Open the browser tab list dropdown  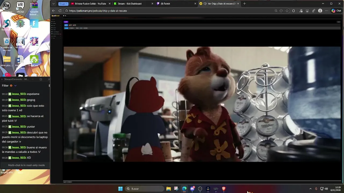[53, 4]
